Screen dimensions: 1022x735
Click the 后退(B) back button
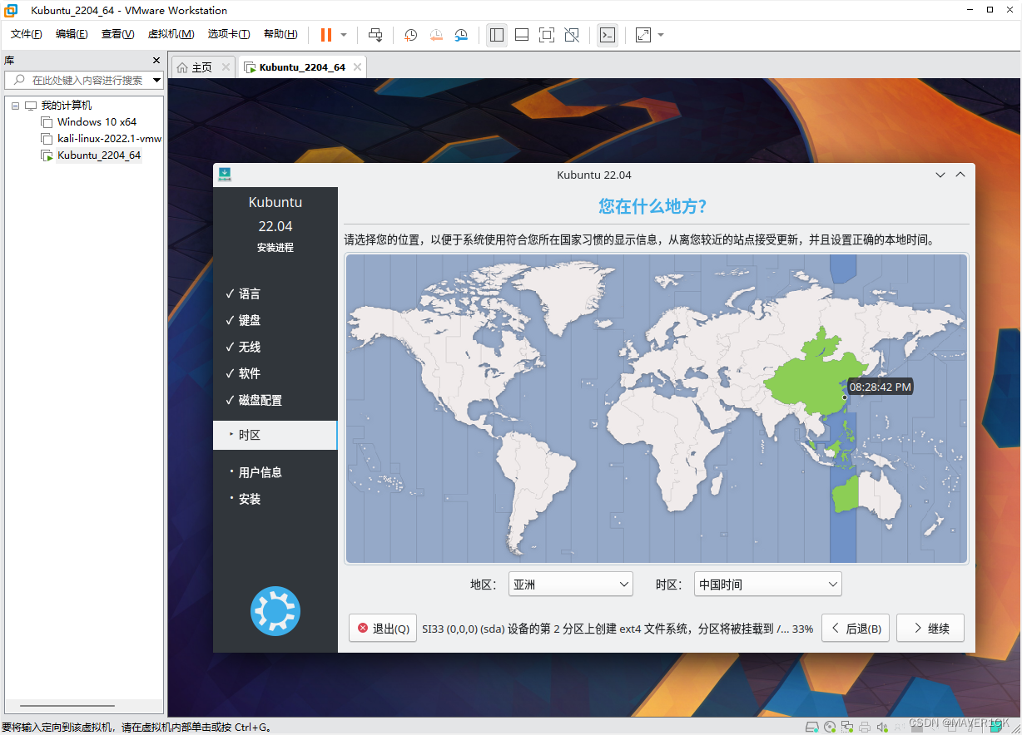point(856,629)
